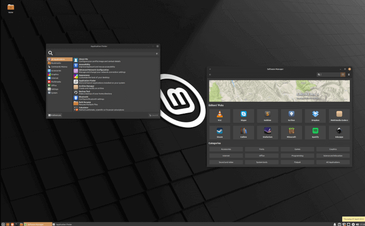Switch to the Internet category in sidebar

coord(55,78)
